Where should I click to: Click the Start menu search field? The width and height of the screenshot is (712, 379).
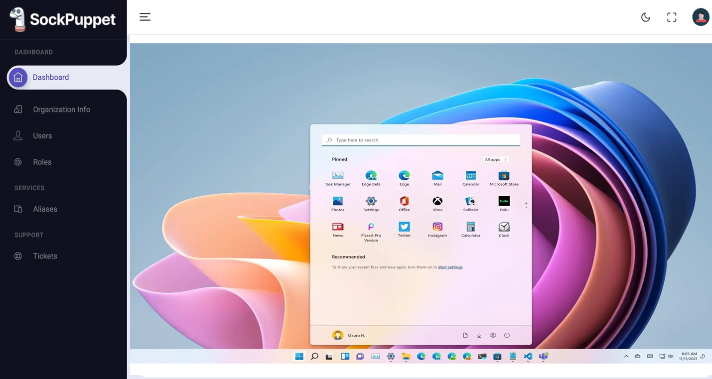[x=421, y=140]
